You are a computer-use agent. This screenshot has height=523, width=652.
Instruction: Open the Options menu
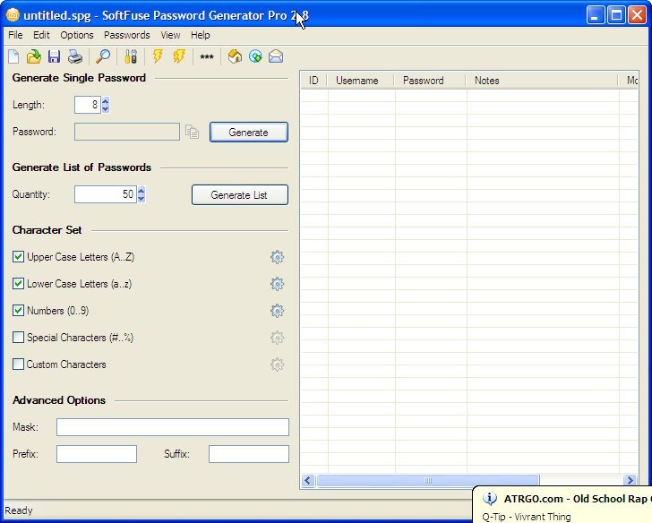[x=77, y=35]
